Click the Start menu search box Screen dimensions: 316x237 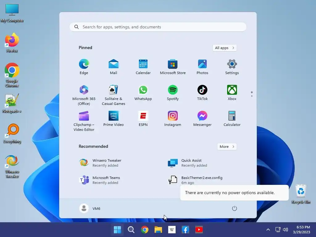click(158, 27)
